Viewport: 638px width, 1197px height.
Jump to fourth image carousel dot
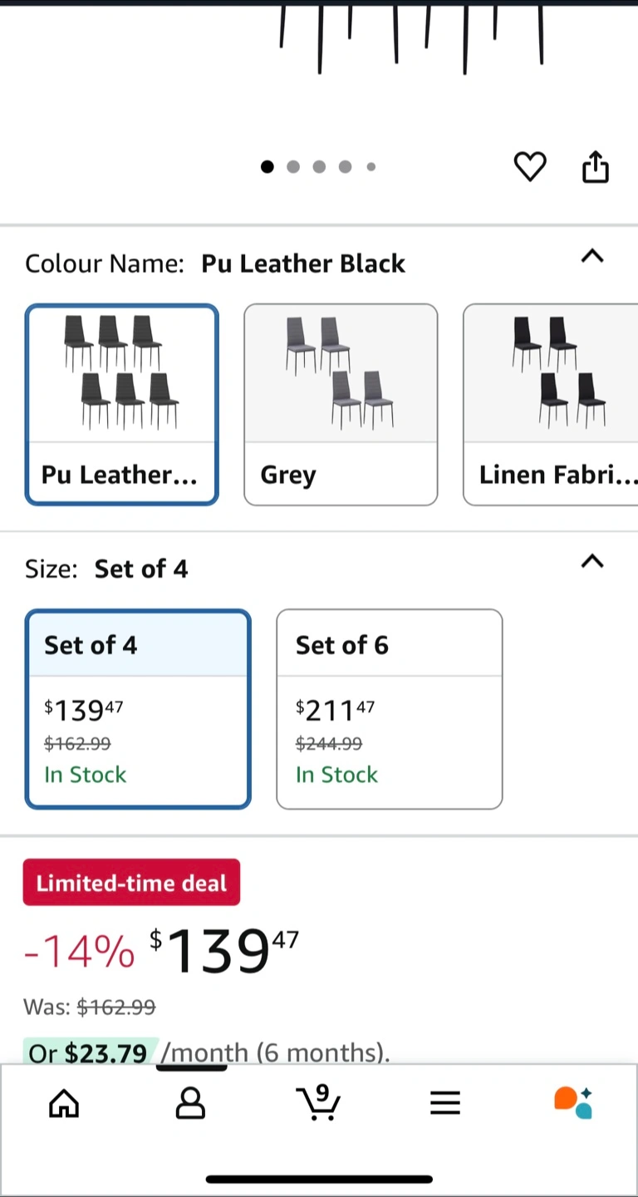pyautogui.click(x=345, y=166)
